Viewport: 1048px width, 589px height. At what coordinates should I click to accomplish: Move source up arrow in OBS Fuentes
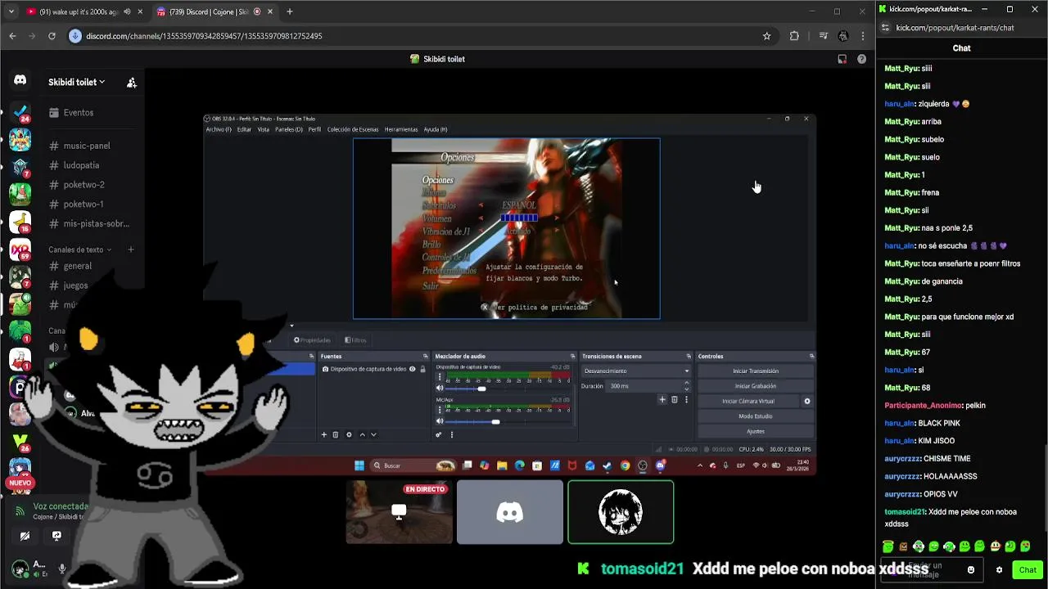click(x=362, y=434)
